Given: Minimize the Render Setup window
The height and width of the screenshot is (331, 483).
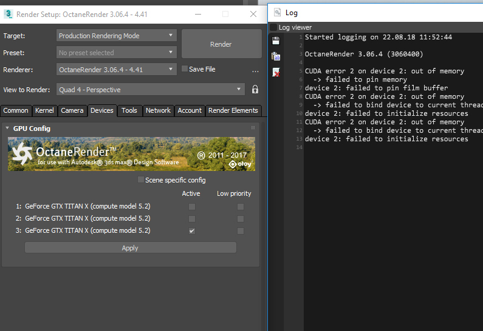Looking at the screenshot, I should click(x=198, y=14).
